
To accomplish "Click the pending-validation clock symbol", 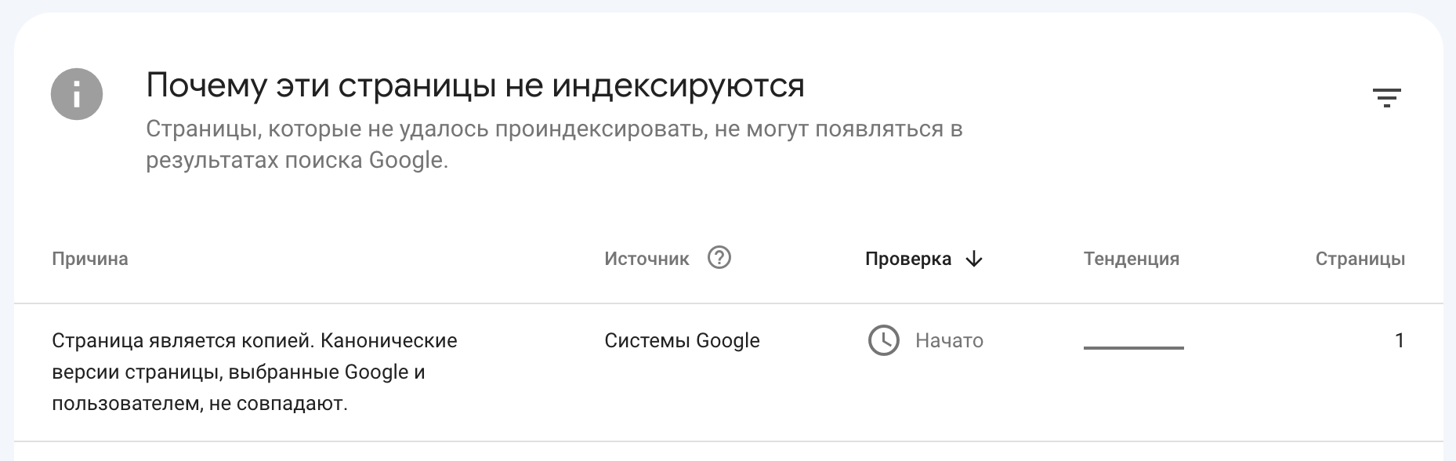I will [x=884, y=341].
